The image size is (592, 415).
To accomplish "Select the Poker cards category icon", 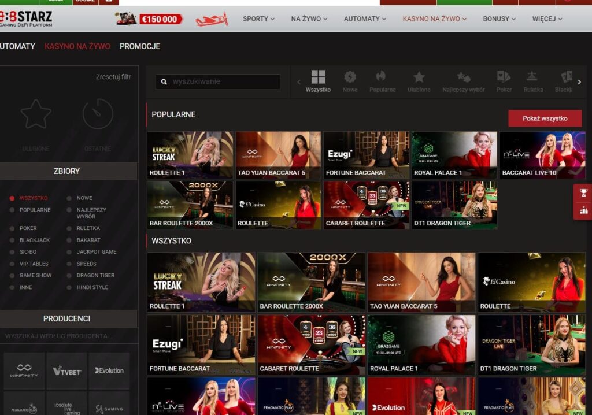I will point(504,78).
